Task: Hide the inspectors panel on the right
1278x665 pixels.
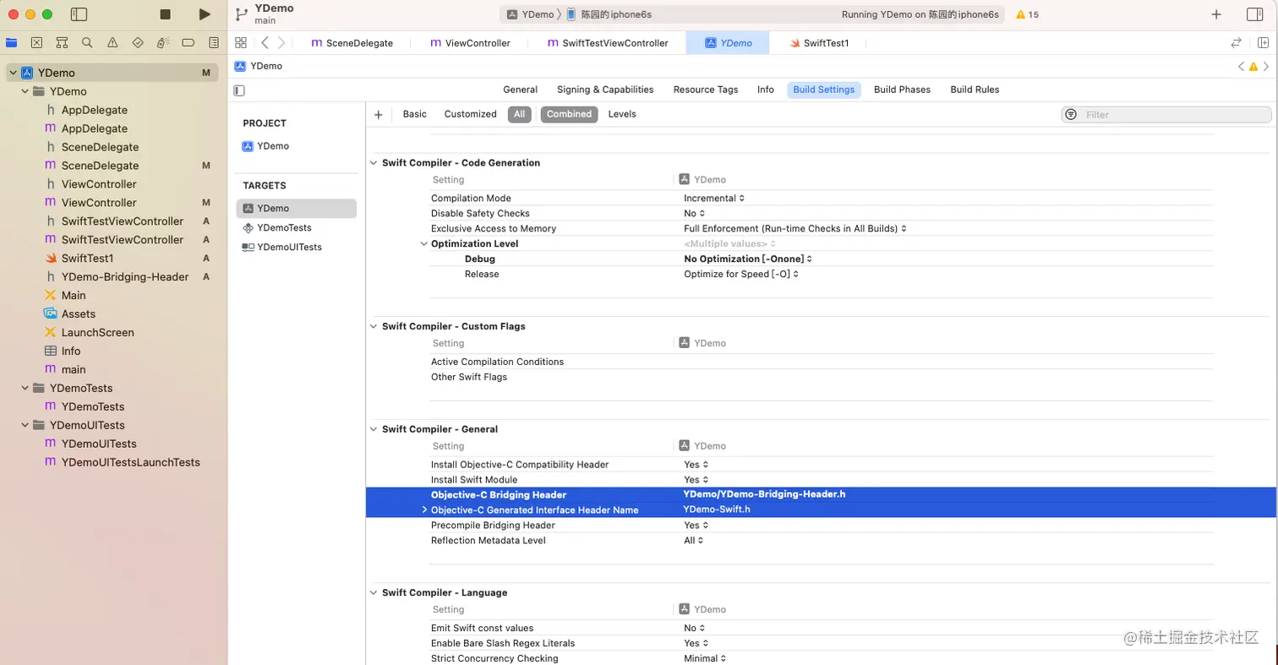Action: 1254,14
